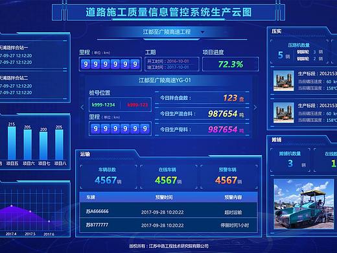
Task: Open the 运输 panel tab
Action: 85,154
